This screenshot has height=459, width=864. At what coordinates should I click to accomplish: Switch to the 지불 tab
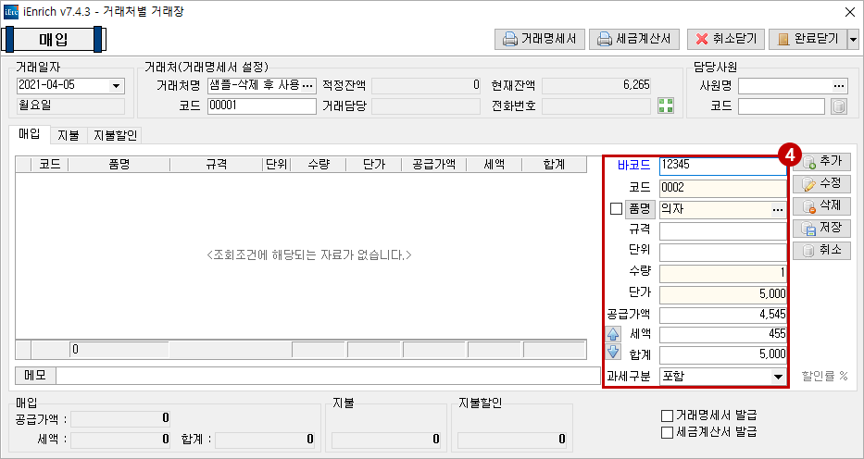click(69, 135)
